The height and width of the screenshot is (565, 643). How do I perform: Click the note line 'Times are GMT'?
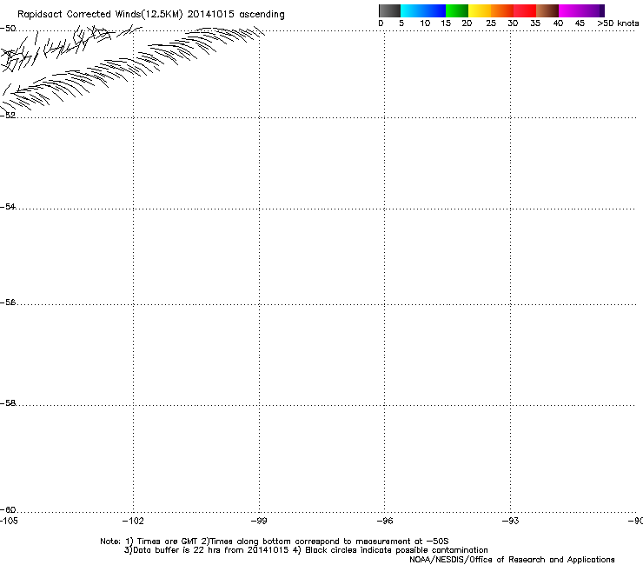coord(168,542)
